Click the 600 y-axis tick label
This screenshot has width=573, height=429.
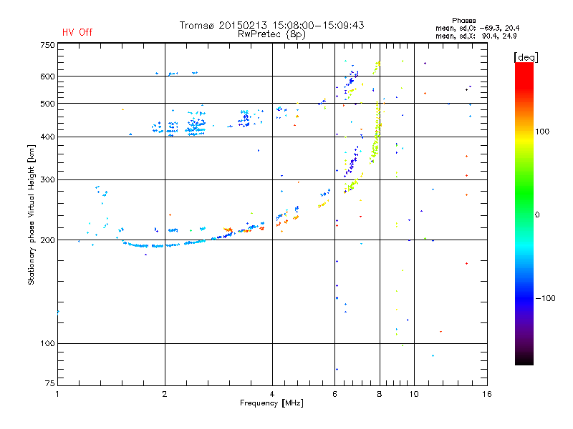[47, 77]
